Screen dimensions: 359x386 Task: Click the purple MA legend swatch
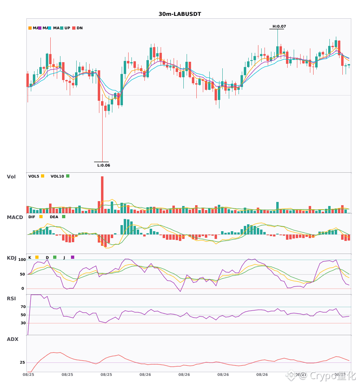tap(40, 28)
